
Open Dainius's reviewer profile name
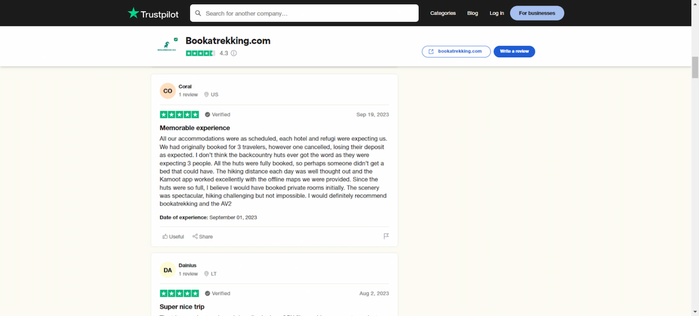pos(187,265)
